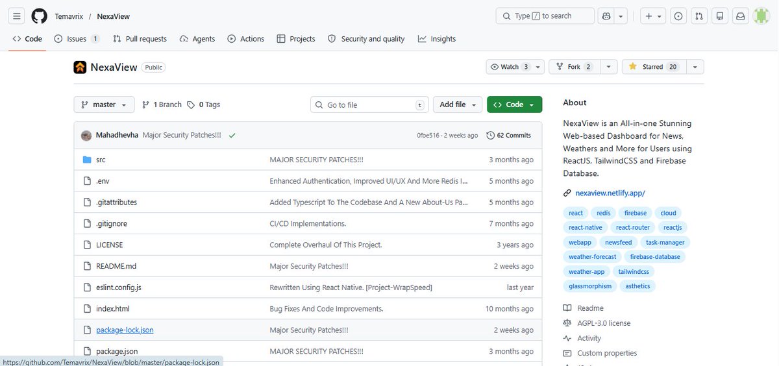Screen dimensions: 779x366
Task: Open the green Code dropdown button
Action: click(x=514, y=104)
